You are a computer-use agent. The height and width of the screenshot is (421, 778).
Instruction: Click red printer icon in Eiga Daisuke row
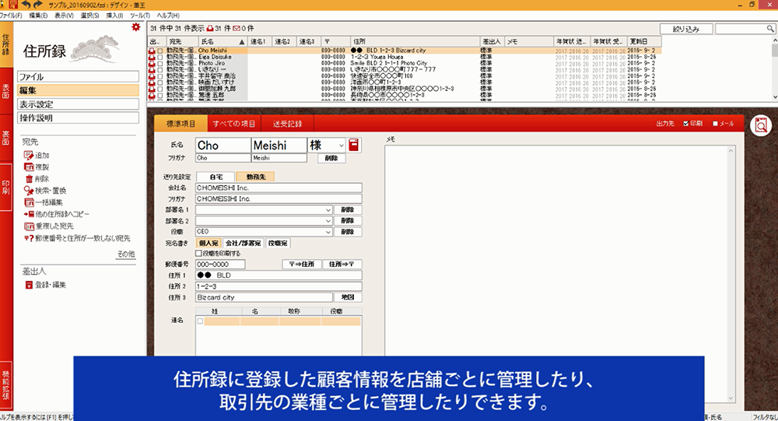pos(152,57)
